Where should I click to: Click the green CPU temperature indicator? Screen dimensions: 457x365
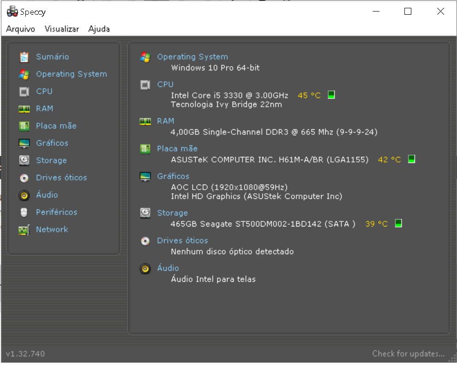(x=332, y=95)
